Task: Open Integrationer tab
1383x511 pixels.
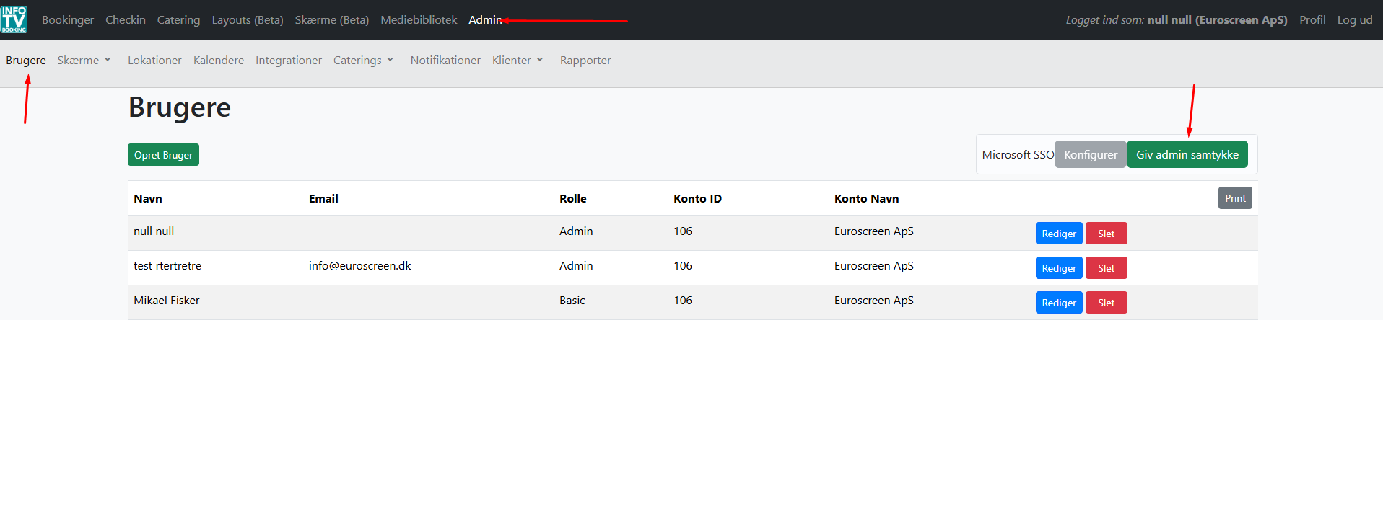Action: point(289,61)
